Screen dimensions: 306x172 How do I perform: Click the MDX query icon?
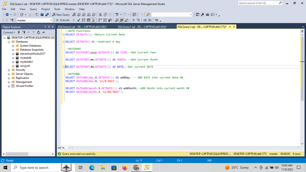point(79,15)
